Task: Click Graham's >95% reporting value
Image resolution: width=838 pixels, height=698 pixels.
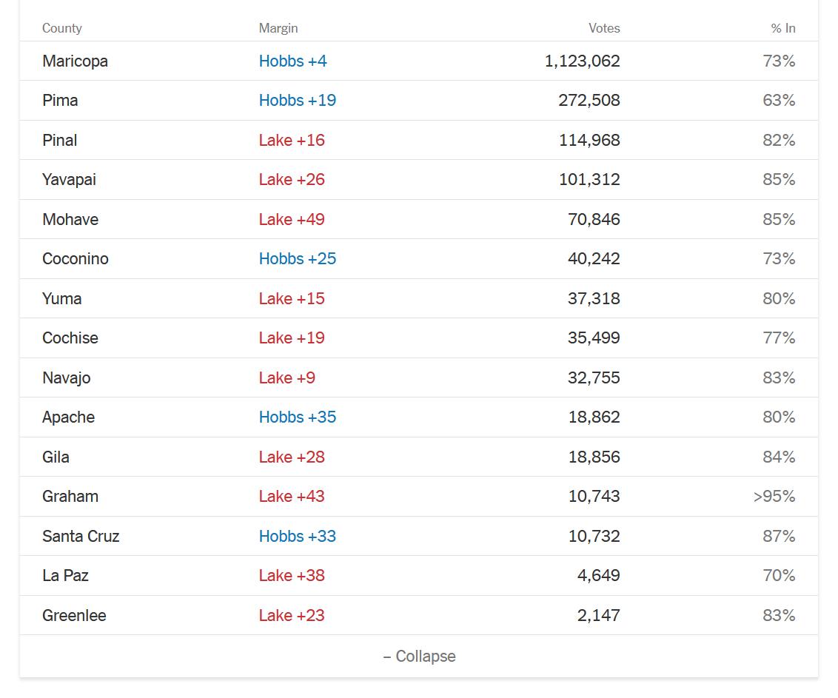Action: pos(774,497)
